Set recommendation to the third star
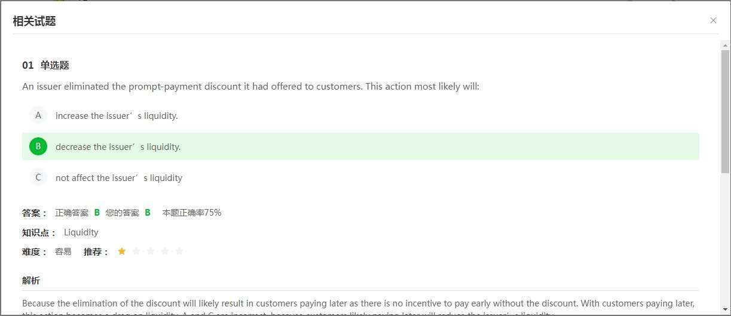 (151, 251)
